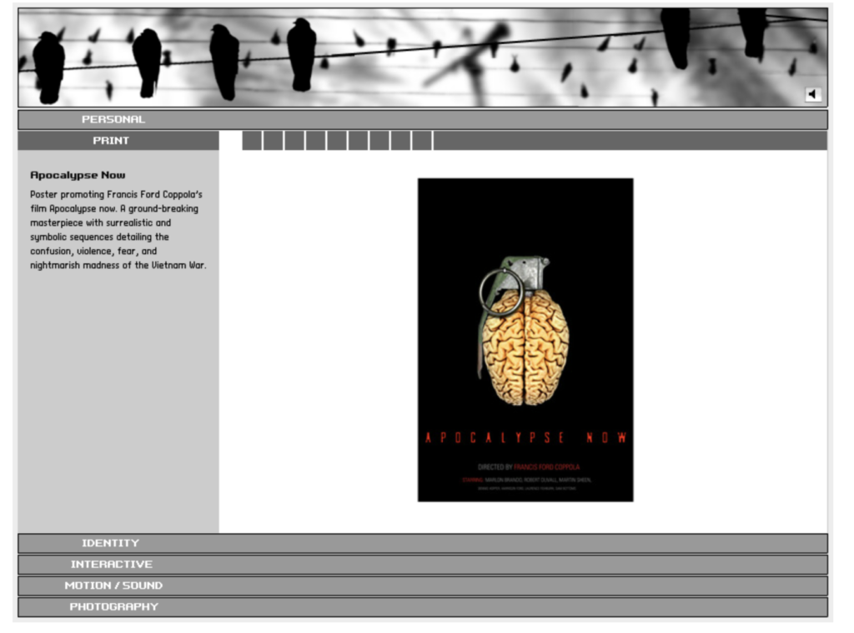Collapse the Print section header
Viewport: 854px width, 633px height.
point(111,141)
